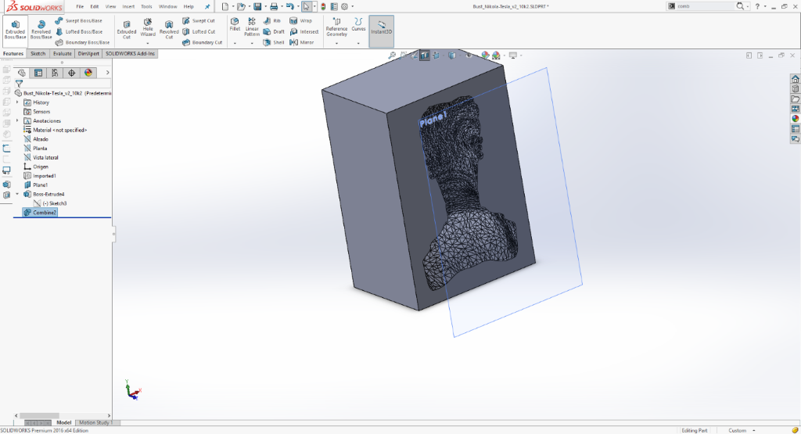Toggle the select cursor tool
The height and width of the screenshot is (434, 801).
[306, 6]
